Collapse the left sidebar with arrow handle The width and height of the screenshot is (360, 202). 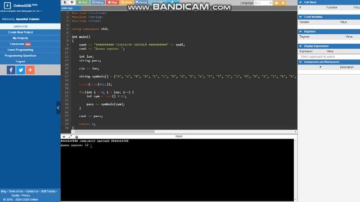(x=58, y=108)
